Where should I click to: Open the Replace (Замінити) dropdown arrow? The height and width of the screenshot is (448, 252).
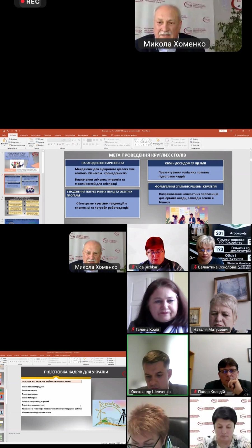pos(201,142)
